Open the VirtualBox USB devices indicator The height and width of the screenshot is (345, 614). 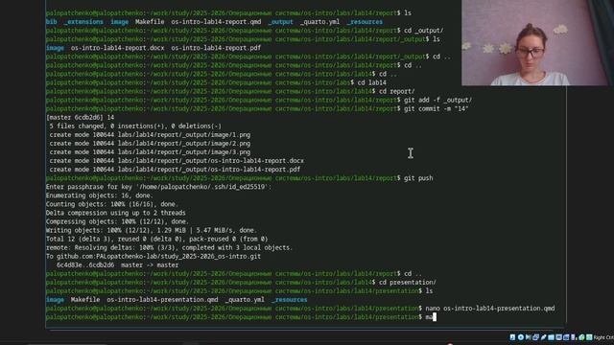coord(544,337)
